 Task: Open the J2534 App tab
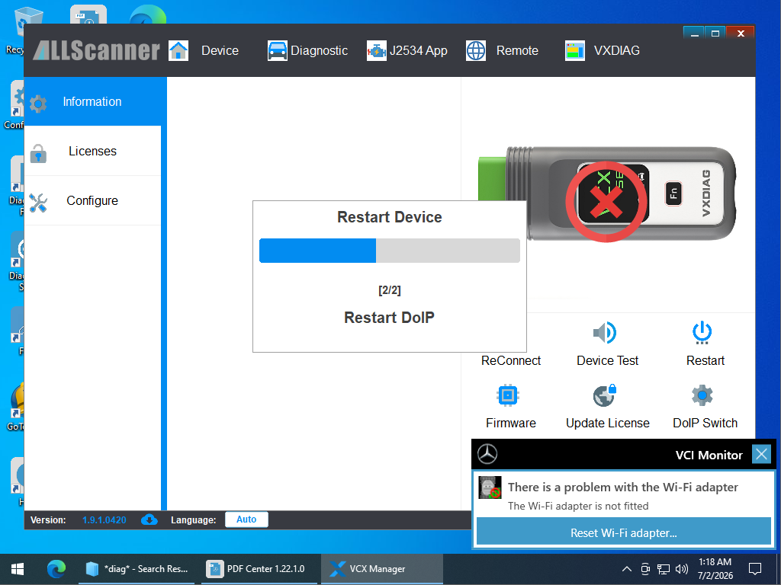[419, 51]
